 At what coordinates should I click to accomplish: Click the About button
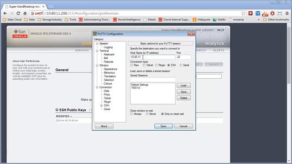point(104,126)
